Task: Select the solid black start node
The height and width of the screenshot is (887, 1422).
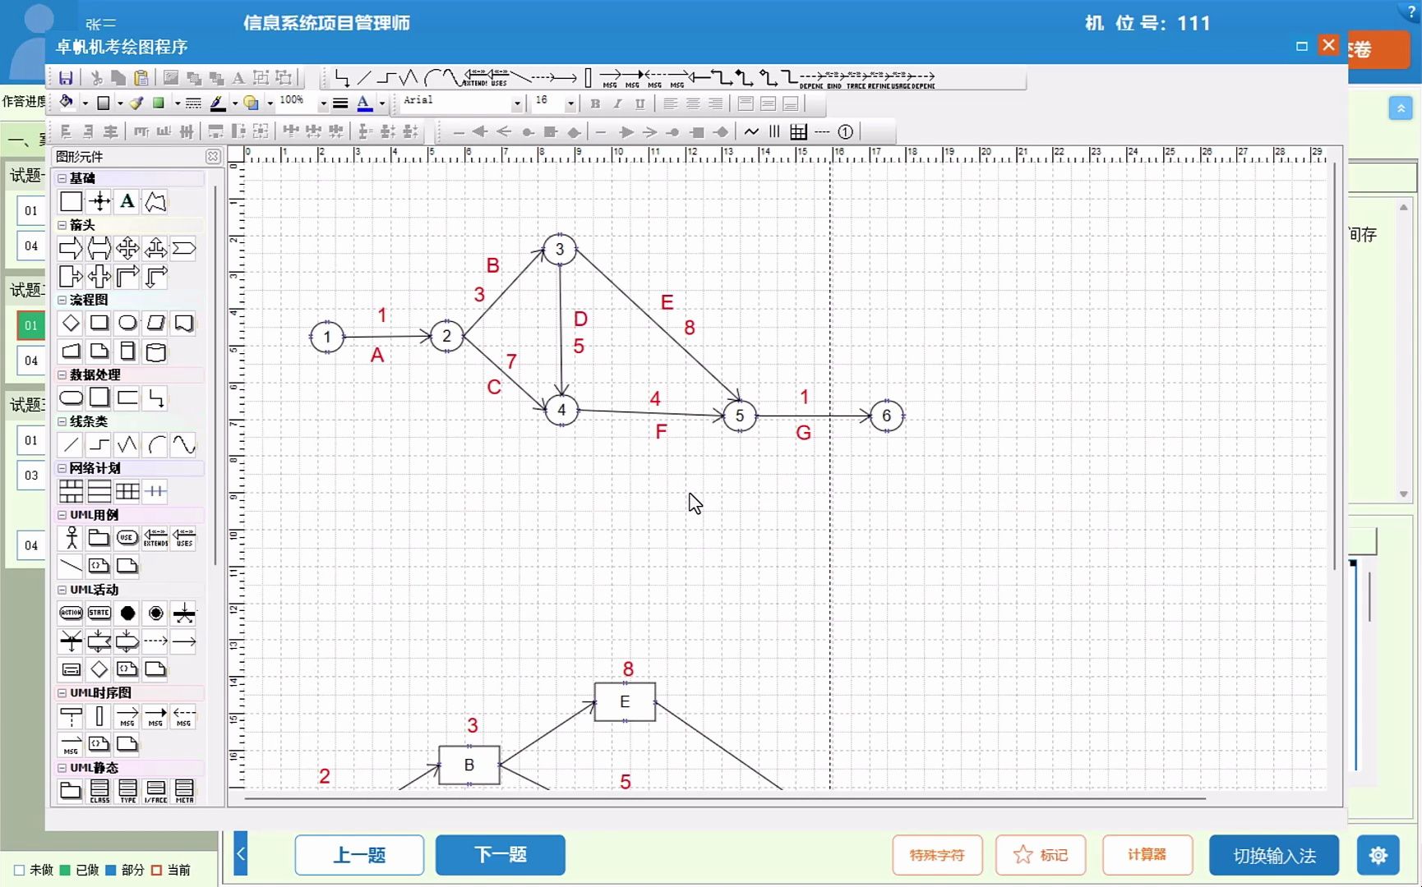Action: 127,613
